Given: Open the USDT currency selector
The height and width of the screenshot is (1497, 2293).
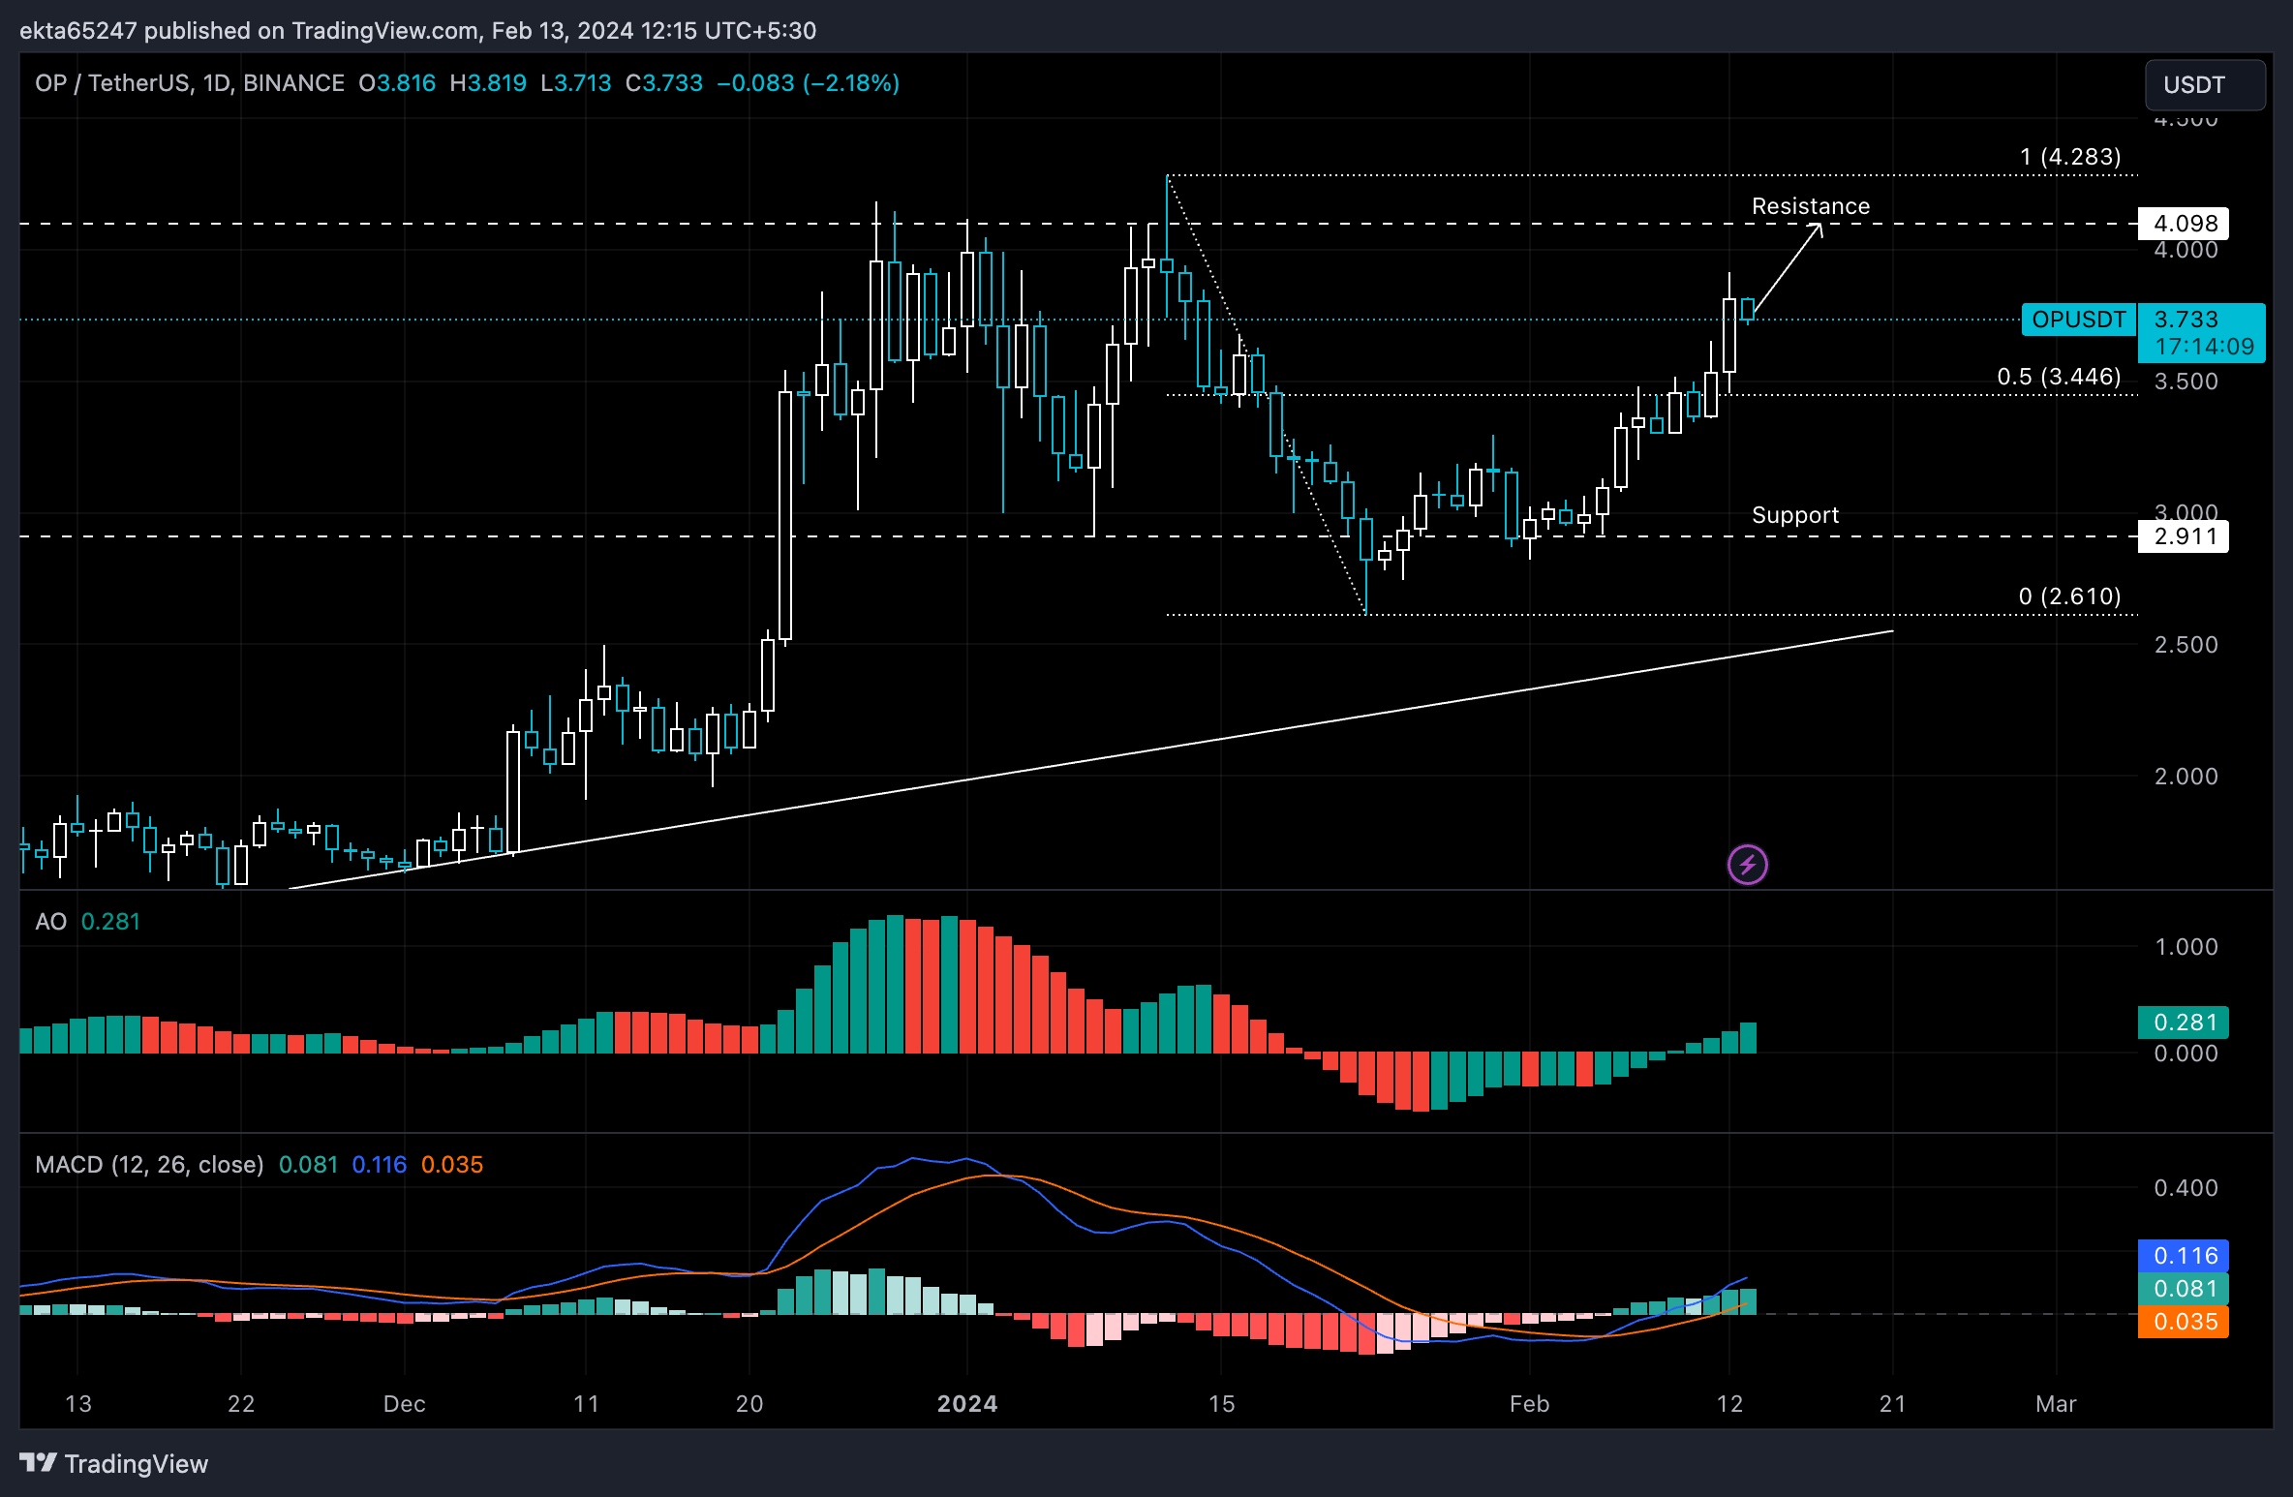Looking at the screenshot, I should pyautogui.click(x=2204, y=85).
